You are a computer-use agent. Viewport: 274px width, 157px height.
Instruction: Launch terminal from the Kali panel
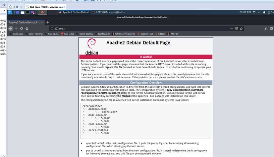click(x=28, y=12)
